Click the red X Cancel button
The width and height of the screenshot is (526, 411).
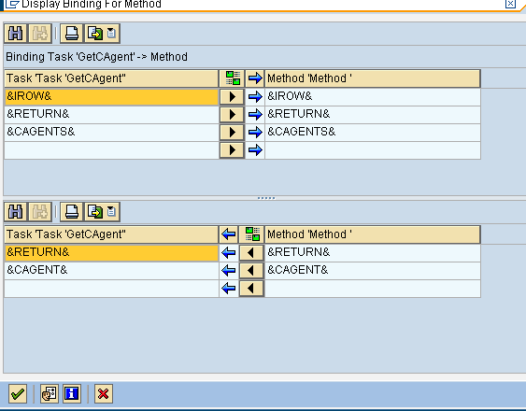(104, 393)
